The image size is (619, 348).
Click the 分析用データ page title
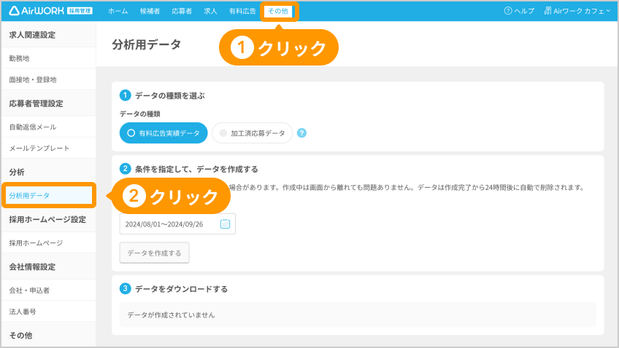pos(147,44)
